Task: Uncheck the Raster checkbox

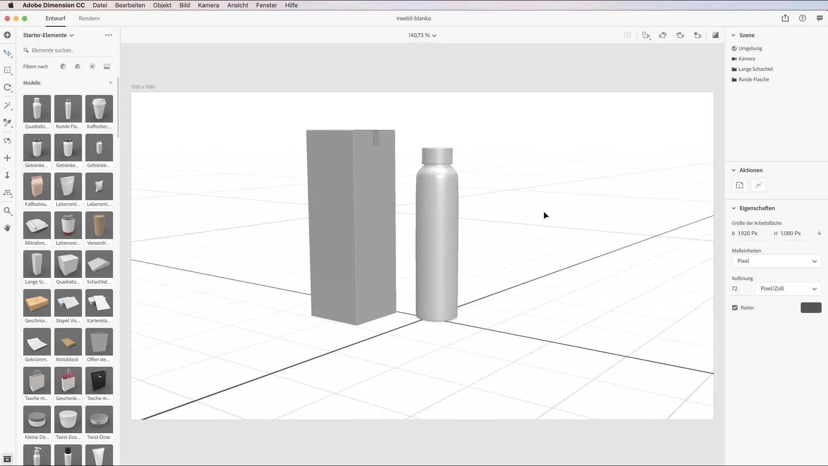Action: [x=735, y=308]
